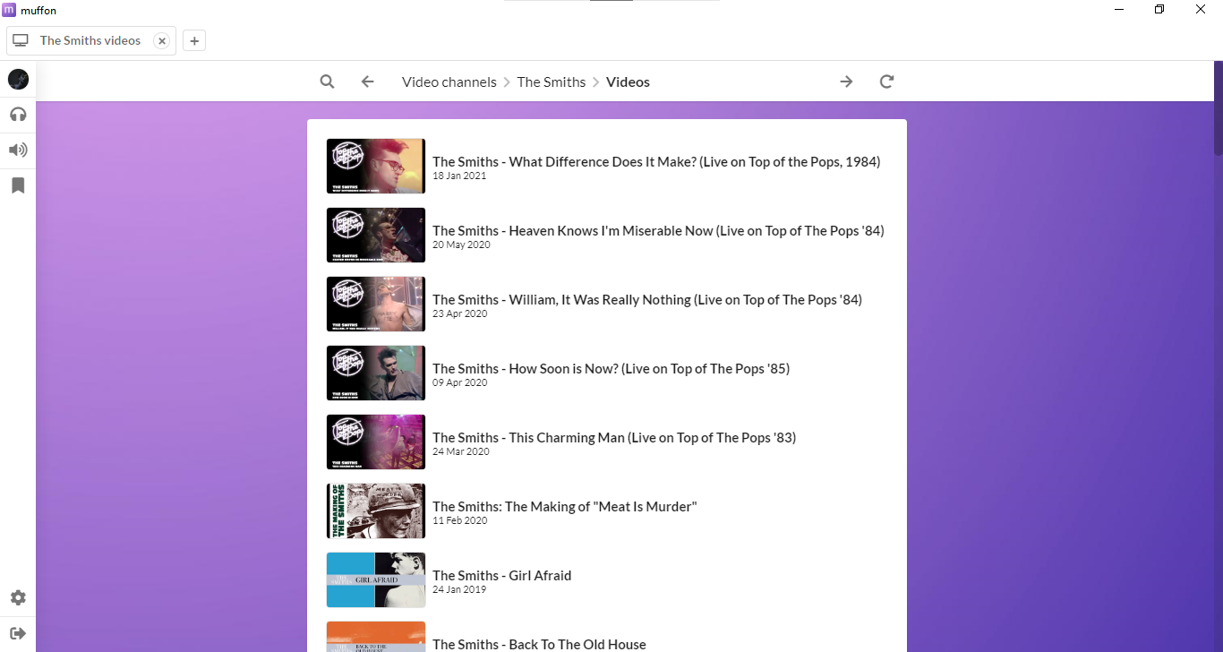Screen dimensions: 1223x652
Task: Click Back To The Old House thumbnail
Action: [x=376, y=637]
